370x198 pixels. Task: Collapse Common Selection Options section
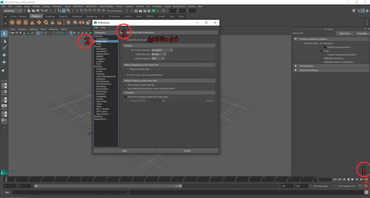point(296,39)
